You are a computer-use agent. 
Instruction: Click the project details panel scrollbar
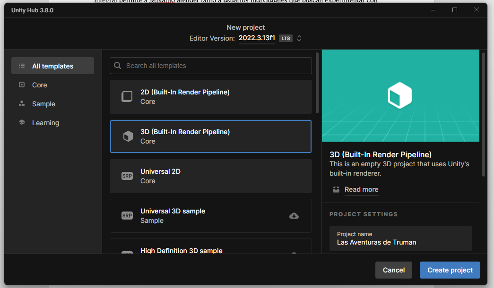coord(484,115)
